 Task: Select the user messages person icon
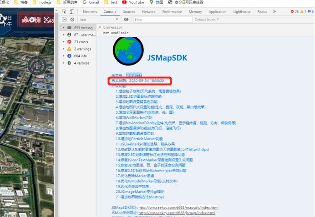point(69,35)
